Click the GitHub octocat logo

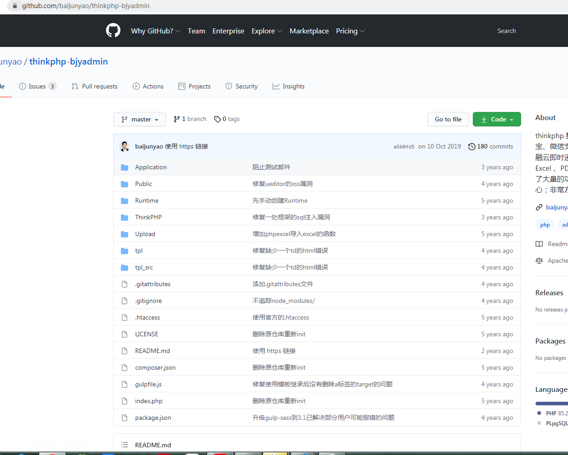tap(113, 31)
